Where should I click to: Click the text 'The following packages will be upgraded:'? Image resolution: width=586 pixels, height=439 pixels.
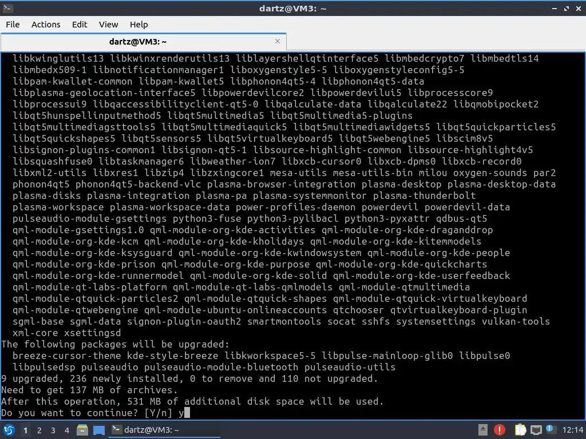115,344
